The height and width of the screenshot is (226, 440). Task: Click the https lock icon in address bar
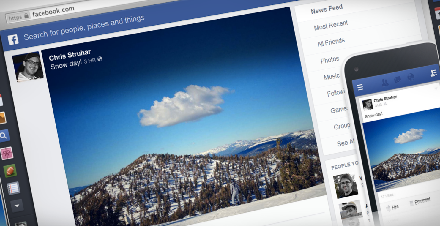click(x=27, y=16)
